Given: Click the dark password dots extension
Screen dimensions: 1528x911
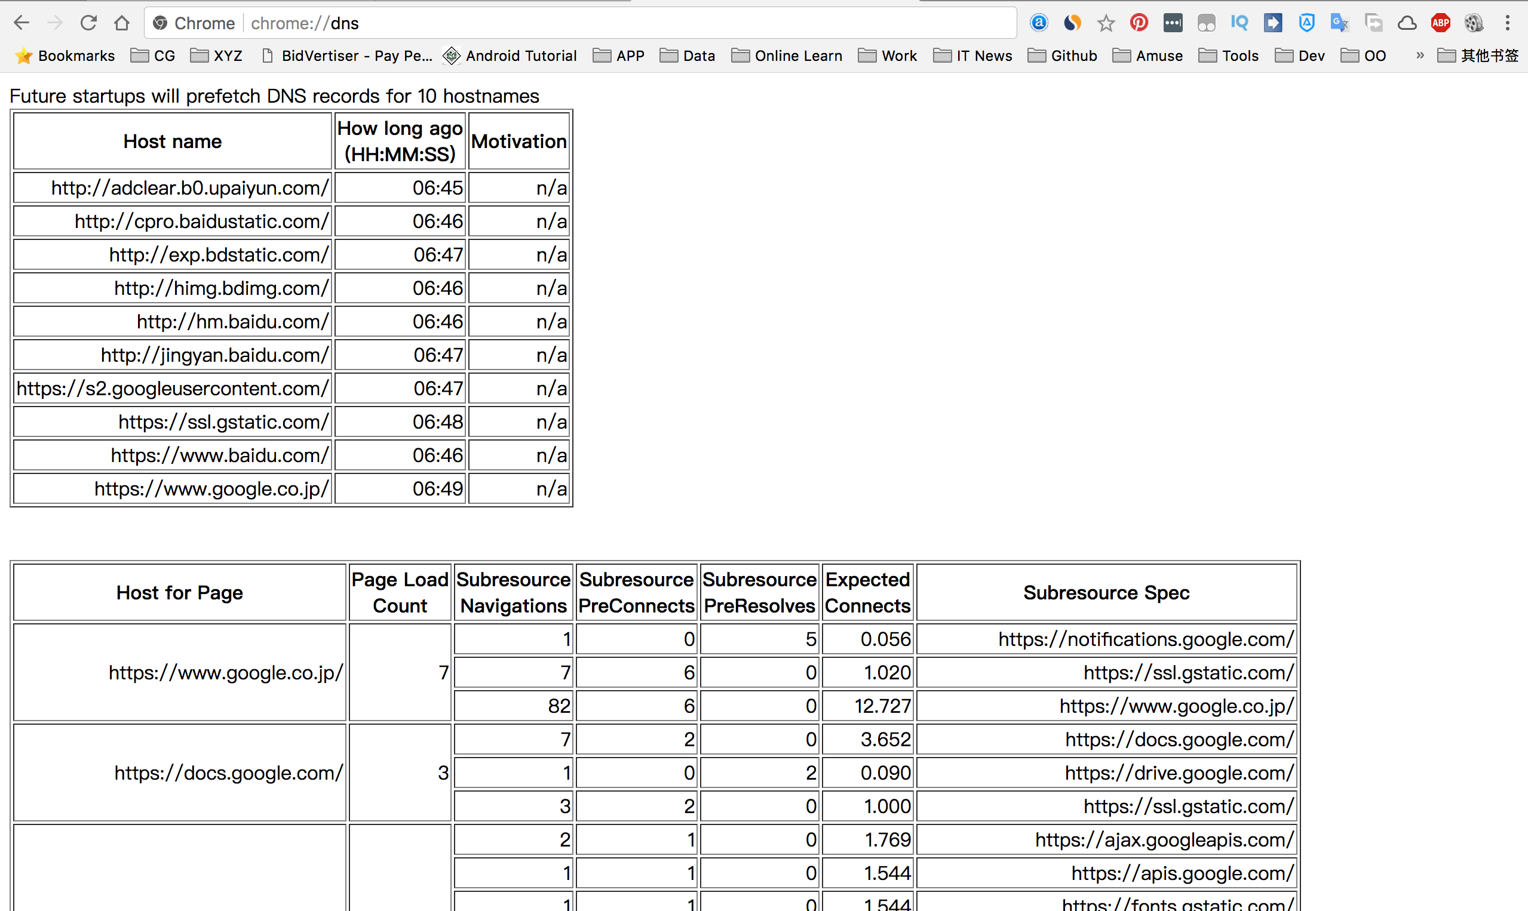Looking at the screenshot, I should 1173,23.
